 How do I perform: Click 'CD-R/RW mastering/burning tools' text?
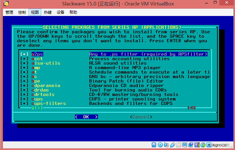pos(134,94)
